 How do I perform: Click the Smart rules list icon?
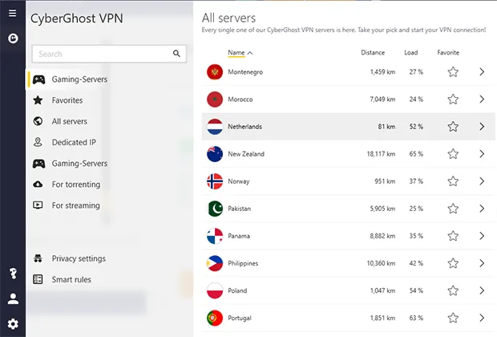pyautogui.click(x=38, y=279)
